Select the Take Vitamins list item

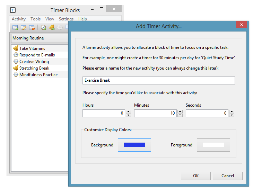click(40, 48)
